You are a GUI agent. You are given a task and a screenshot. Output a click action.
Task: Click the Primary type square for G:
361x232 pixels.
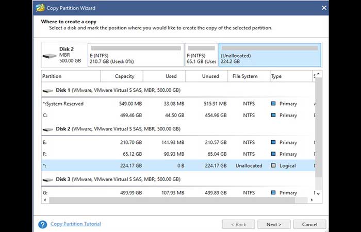pos(273,192)
